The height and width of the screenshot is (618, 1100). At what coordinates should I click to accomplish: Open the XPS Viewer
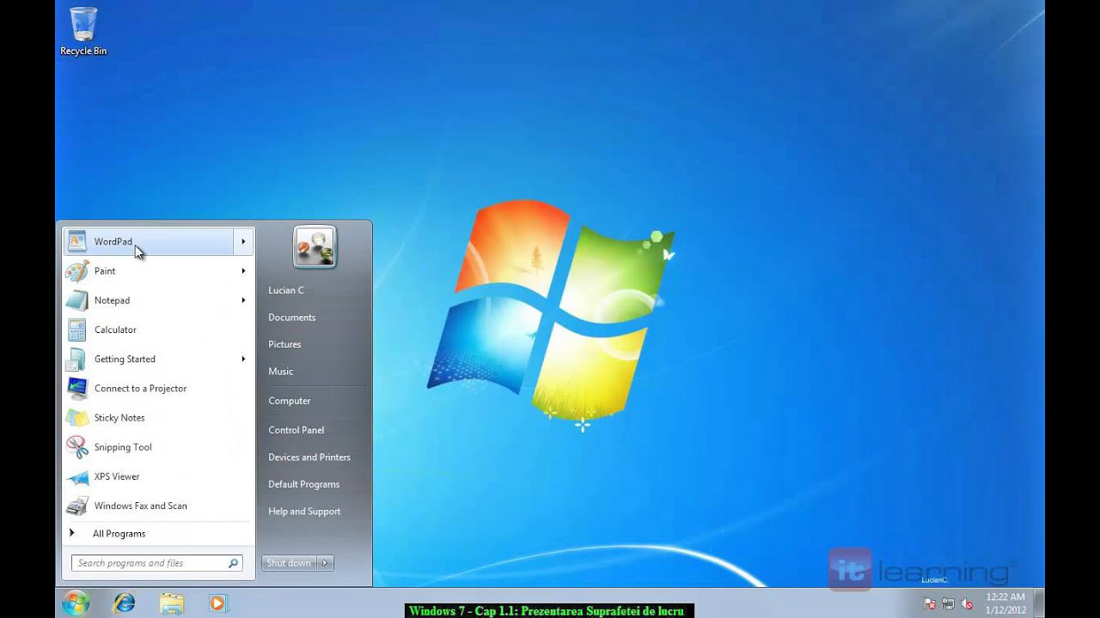(116, 476)
